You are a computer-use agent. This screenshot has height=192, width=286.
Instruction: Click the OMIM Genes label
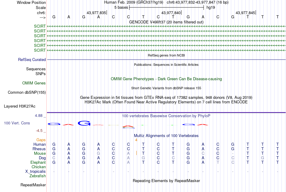click(34, 83)
